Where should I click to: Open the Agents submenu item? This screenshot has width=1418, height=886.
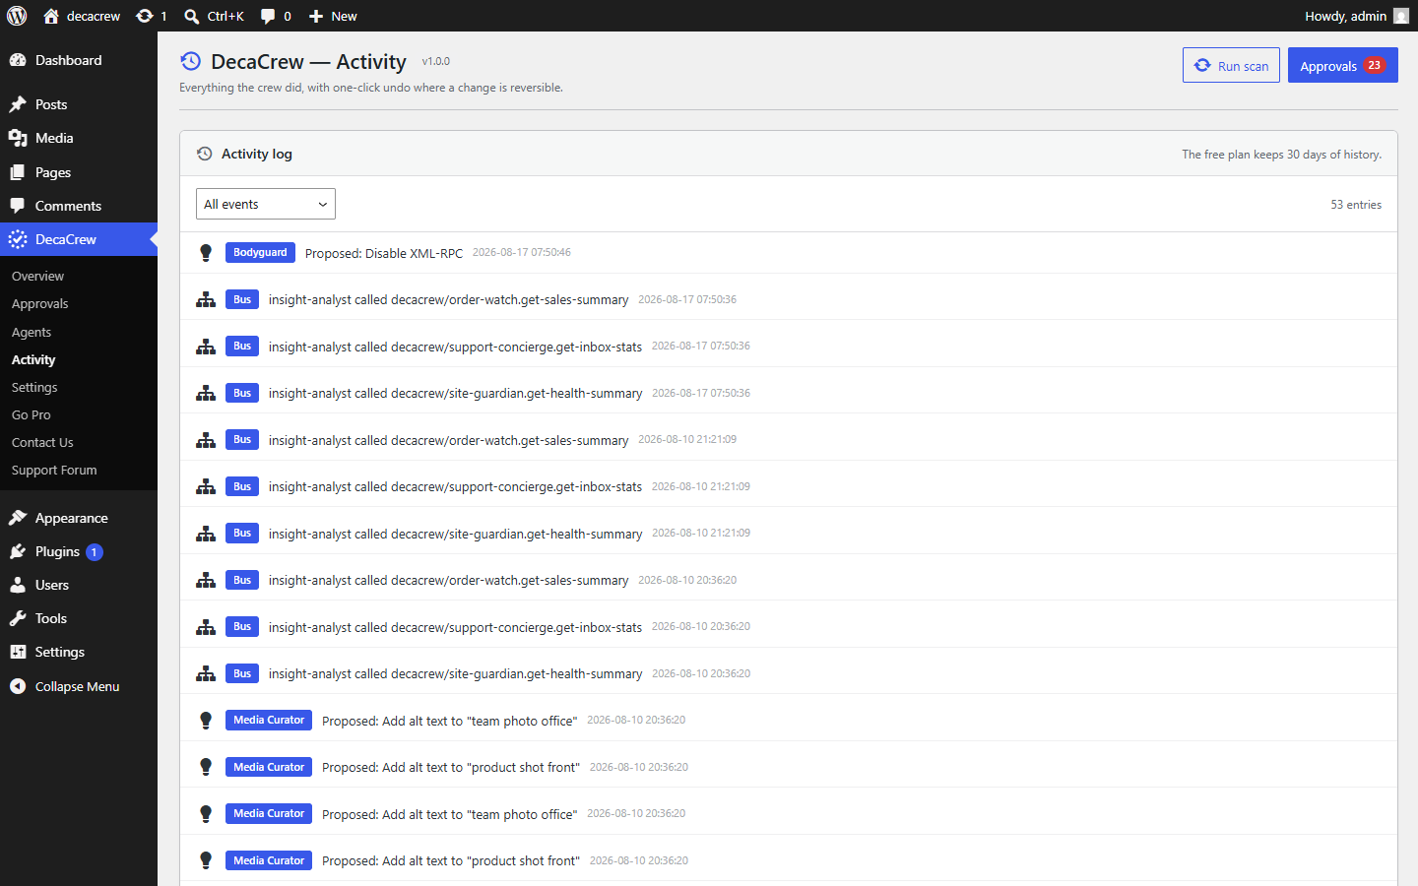coord(32,333)
